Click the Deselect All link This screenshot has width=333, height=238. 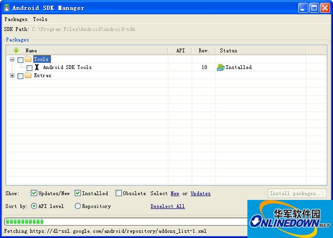167,206
